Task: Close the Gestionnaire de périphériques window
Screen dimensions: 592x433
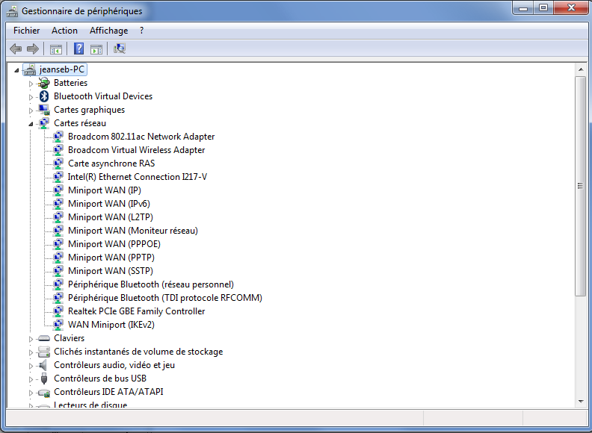Action: click(x=571, y=8)
